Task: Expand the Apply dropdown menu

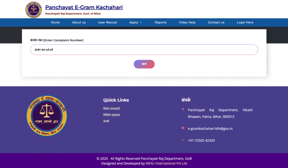Action: coord(136,23)
